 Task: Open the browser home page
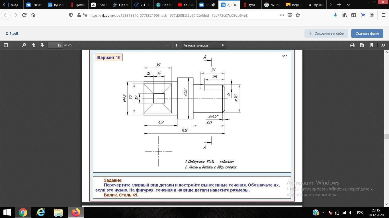pyautogui.click(x=33, y=15)
